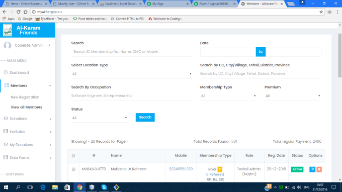Open the Premium dropdown

pyautogui.click(x=293, y=96)
